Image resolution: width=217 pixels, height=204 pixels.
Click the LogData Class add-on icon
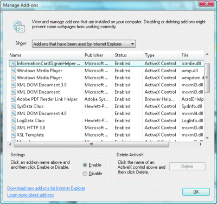pos(13,120)
